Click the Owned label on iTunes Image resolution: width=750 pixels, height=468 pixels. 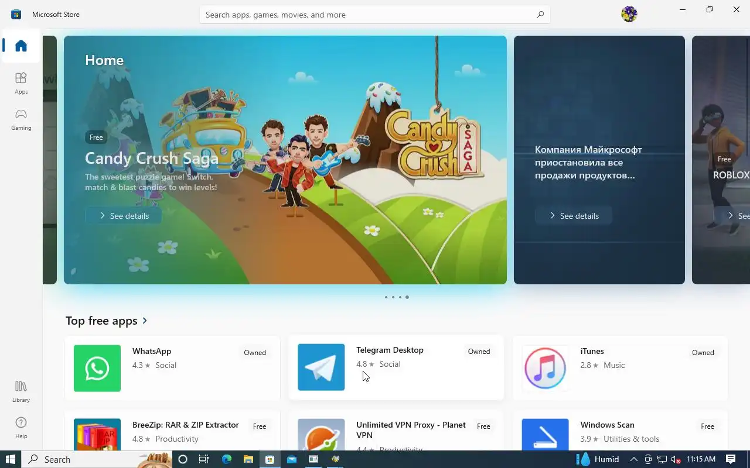[703, 353]
